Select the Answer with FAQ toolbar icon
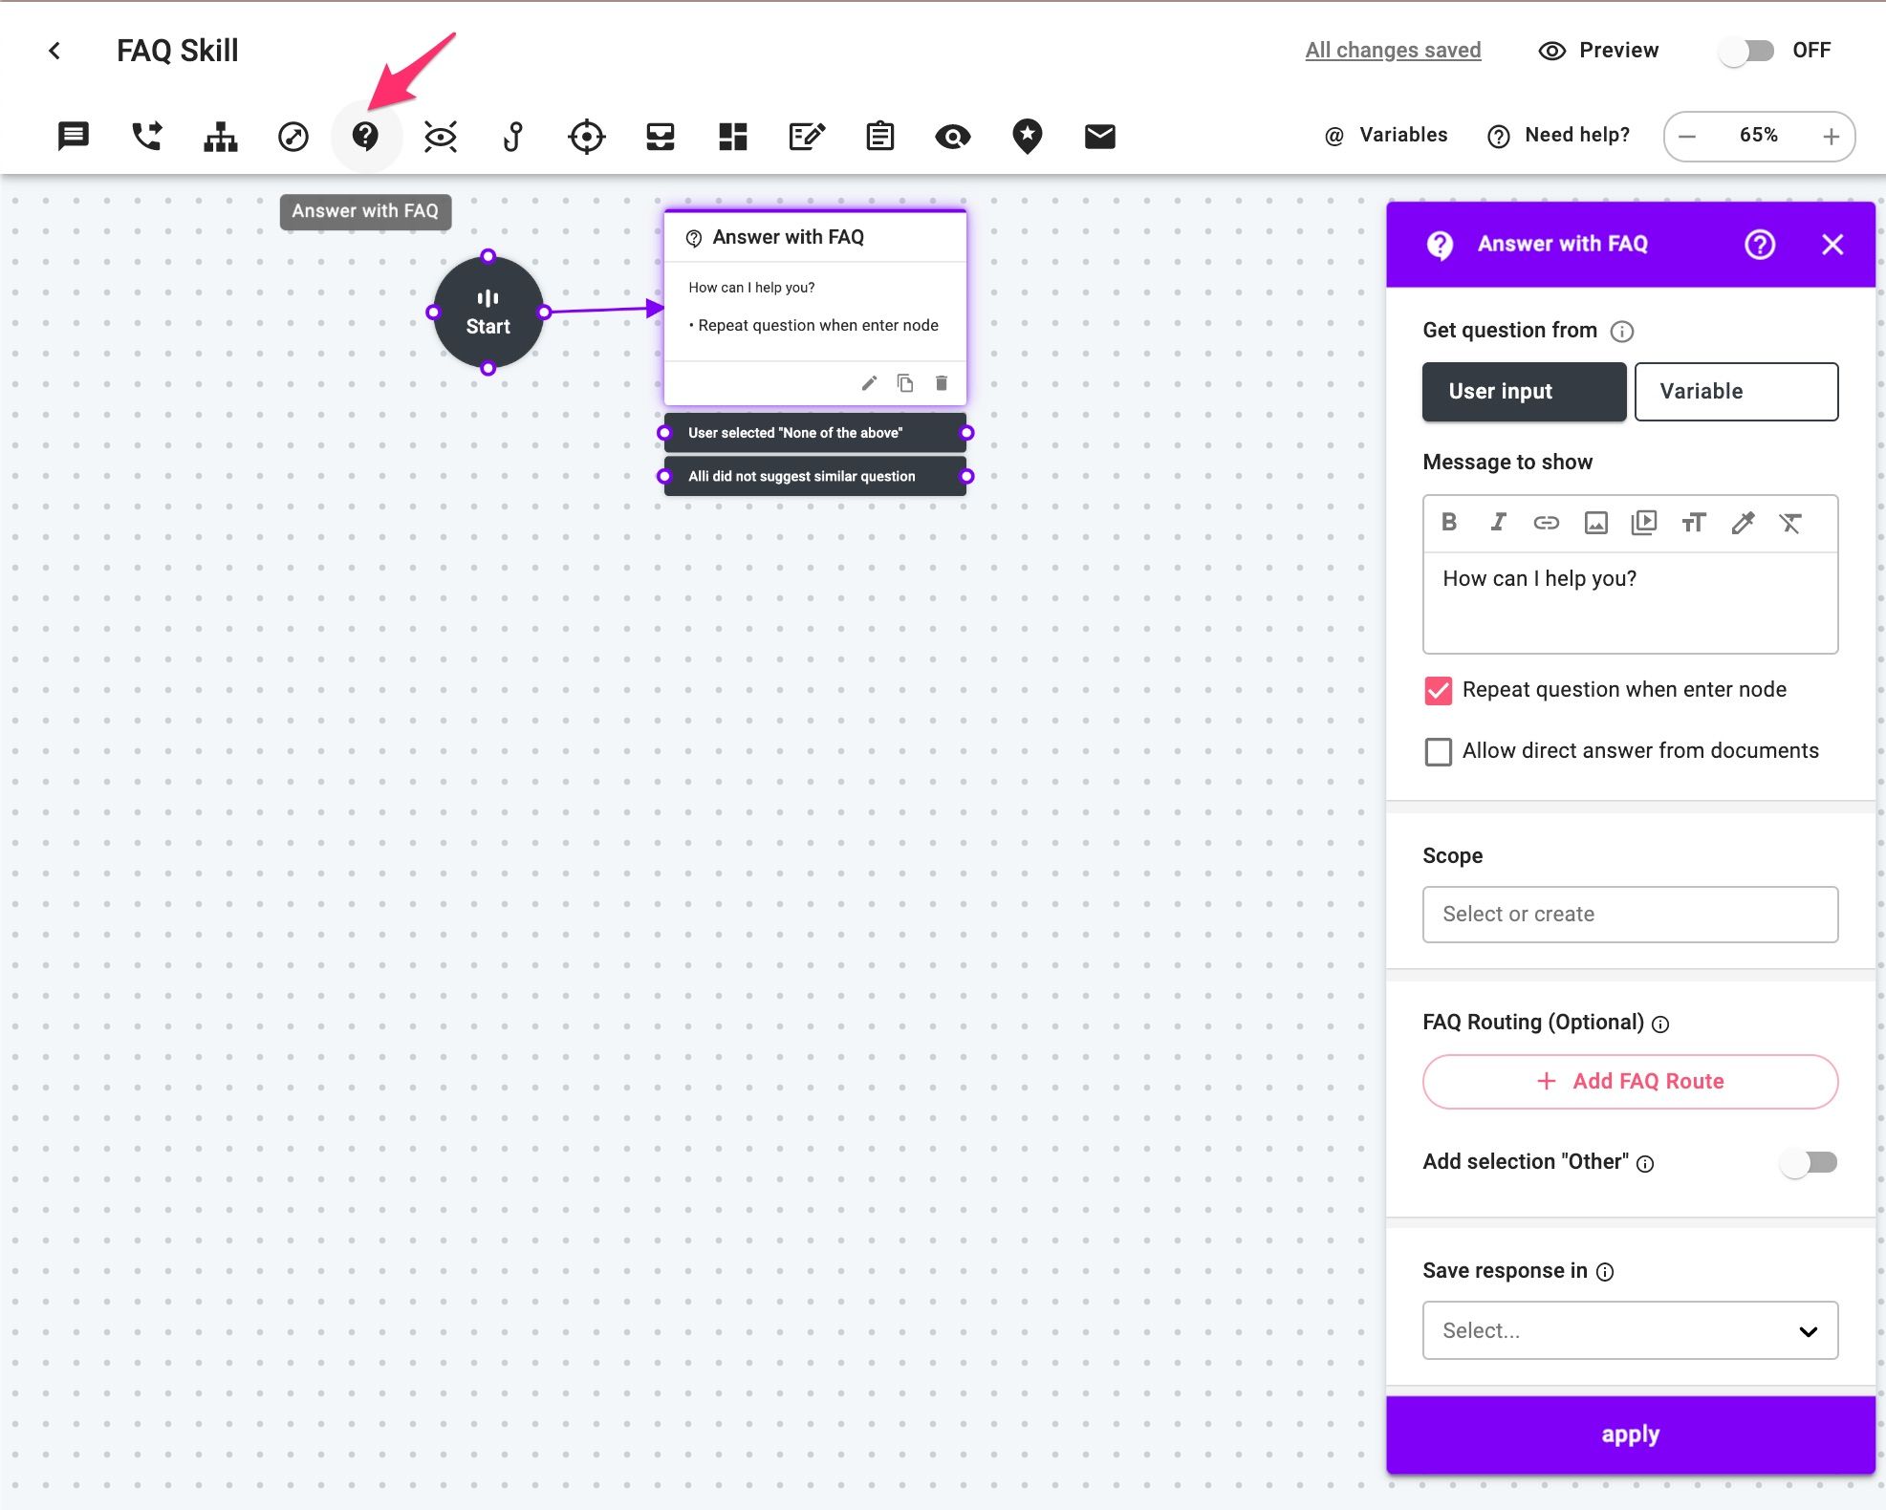The width and height of the screenshot is (1886, 1510). pos(367,136)
